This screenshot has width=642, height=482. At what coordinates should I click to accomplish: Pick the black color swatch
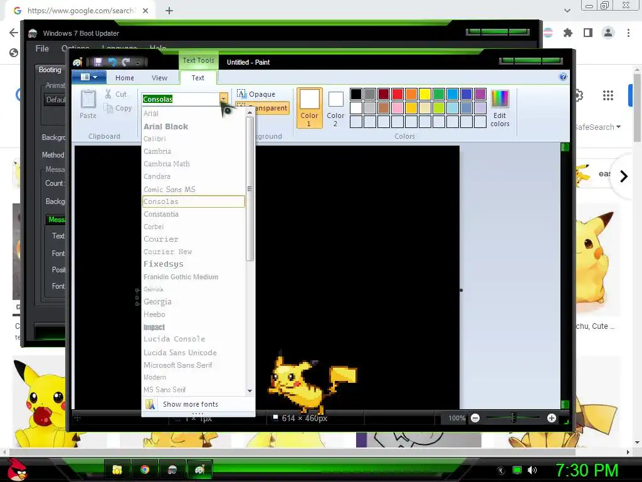coord(356,94)
